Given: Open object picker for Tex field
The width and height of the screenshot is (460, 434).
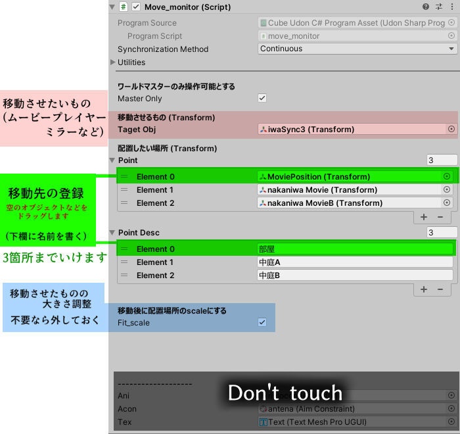Looking at the screenshot, I should click(x=451, y=422).
